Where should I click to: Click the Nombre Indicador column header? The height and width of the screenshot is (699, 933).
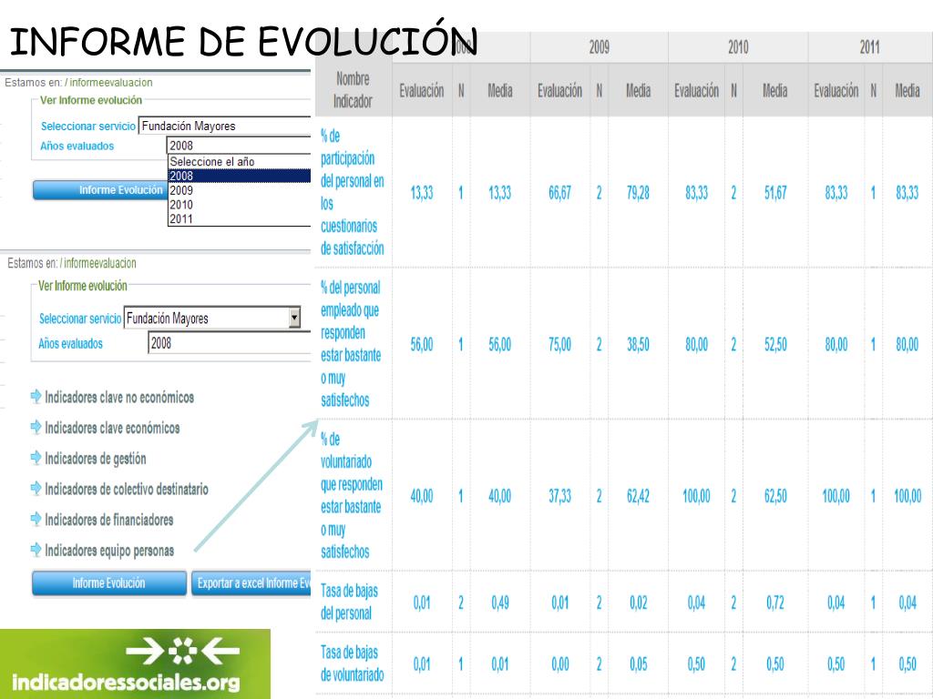click(x=353, y=90)
